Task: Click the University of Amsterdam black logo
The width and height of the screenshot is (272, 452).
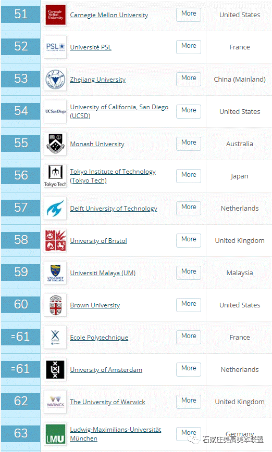Action: pos(55,370)
